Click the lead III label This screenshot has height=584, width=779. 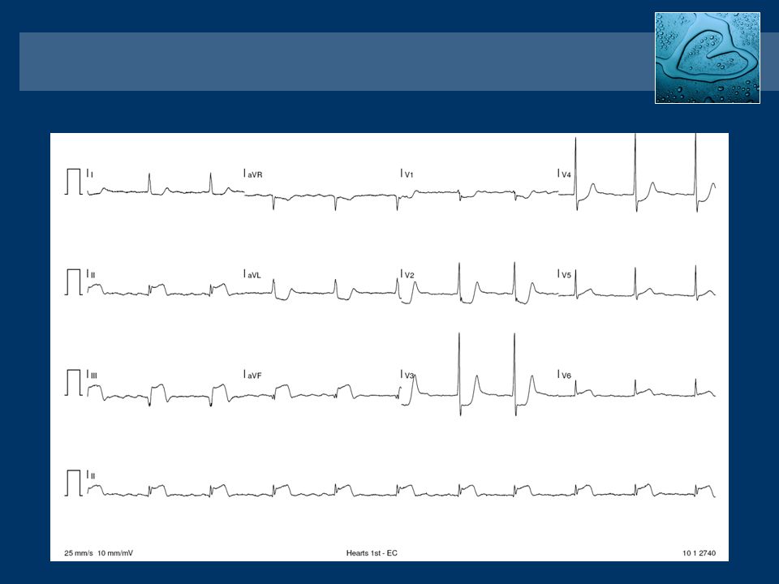tap(94, 376)
